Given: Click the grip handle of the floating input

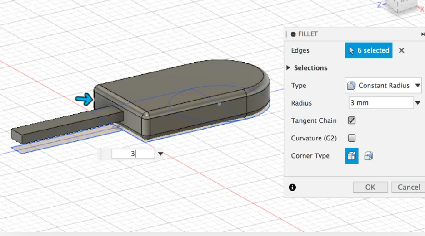Looking at the screenshot, I should pos(100,154).
